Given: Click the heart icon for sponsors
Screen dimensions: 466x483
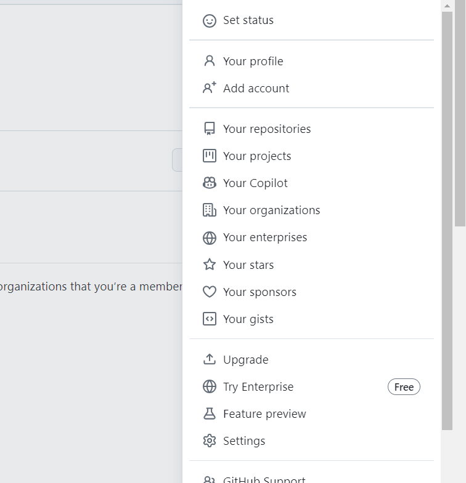Looking at the screenshot, I should (x=209, y=292).
